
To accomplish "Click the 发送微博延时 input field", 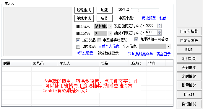I will [152, 26].
